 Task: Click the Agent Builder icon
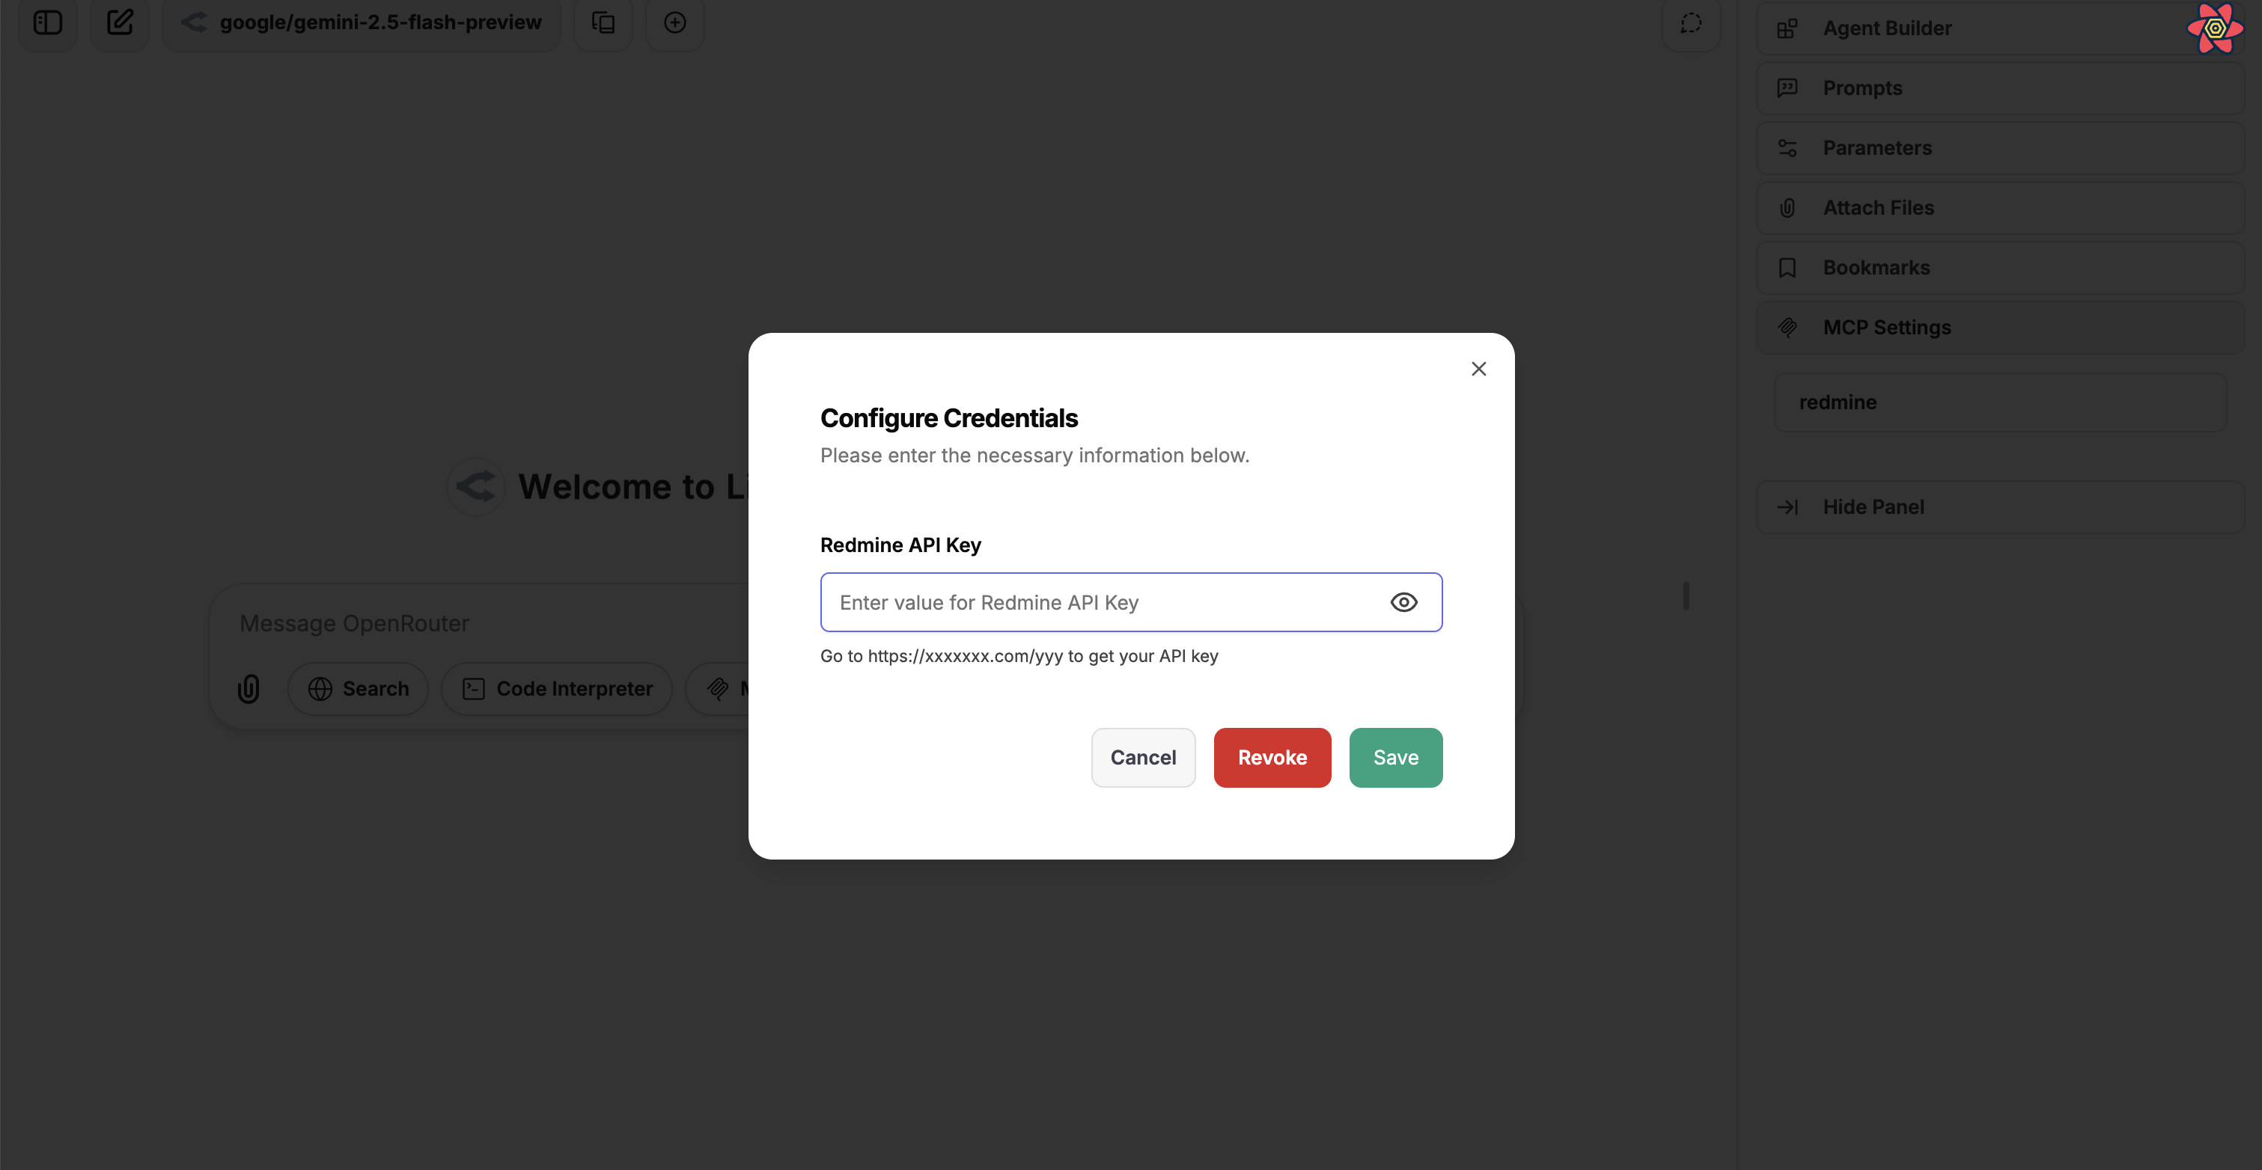point(1787,29)
